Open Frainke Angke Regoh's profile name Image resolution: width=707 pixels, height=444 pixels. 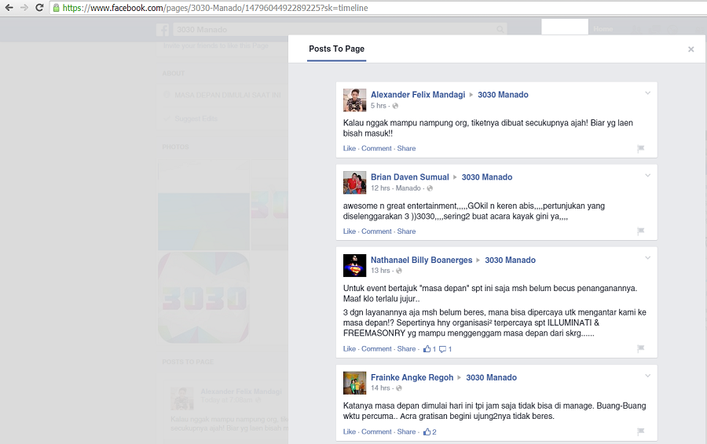point(412,377)
